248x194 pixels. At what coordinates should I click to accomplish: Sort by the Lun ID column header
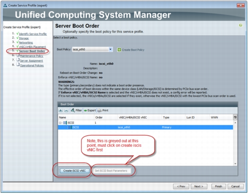[197, 118]
